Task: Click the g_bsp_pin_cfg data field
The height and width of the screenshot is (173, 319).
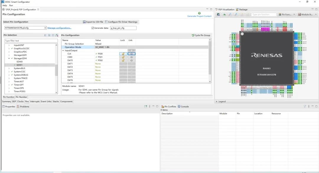Action: (123, 28)
